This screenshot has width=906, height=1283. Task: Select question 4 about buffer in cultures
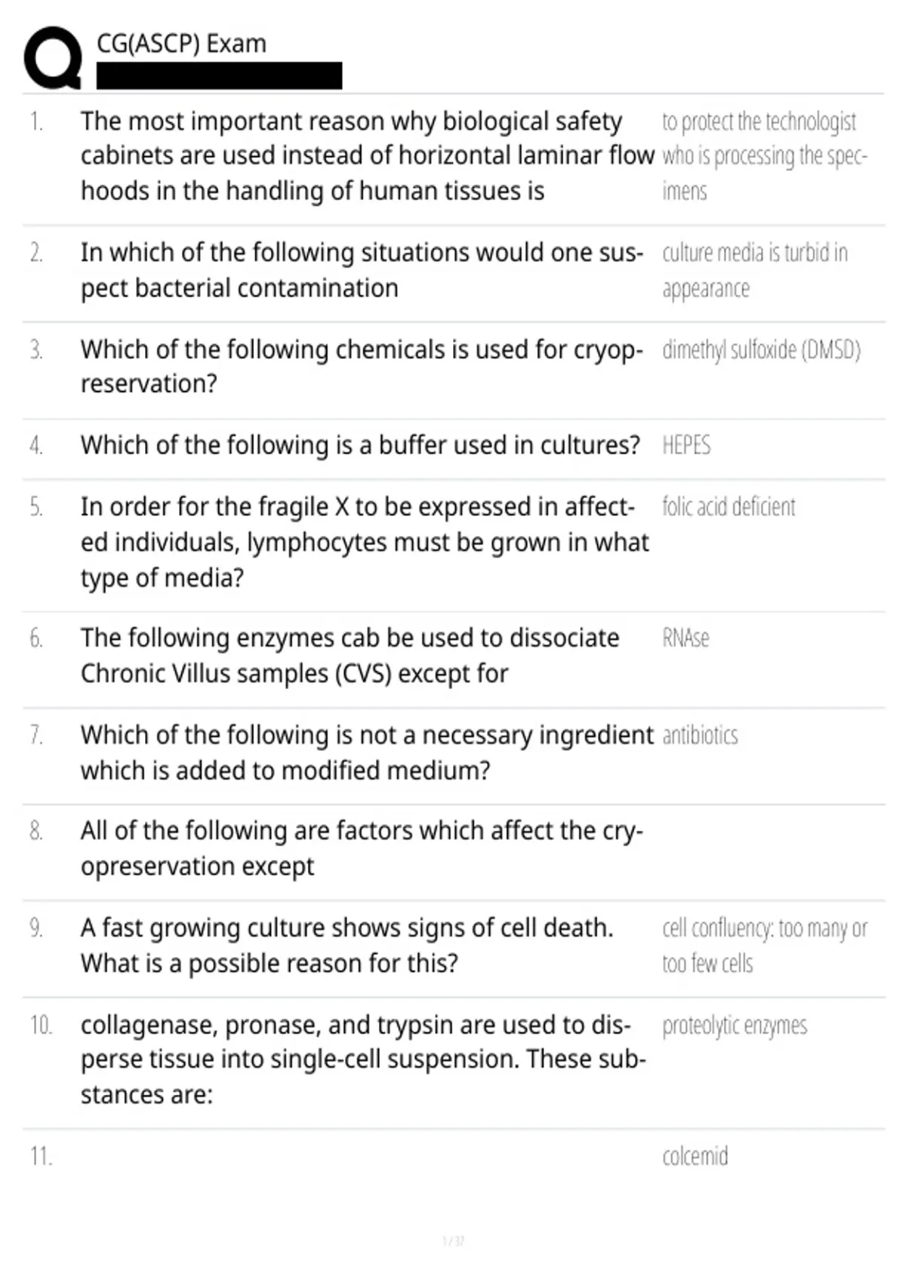pyautogui.click(x=360, y=445)
